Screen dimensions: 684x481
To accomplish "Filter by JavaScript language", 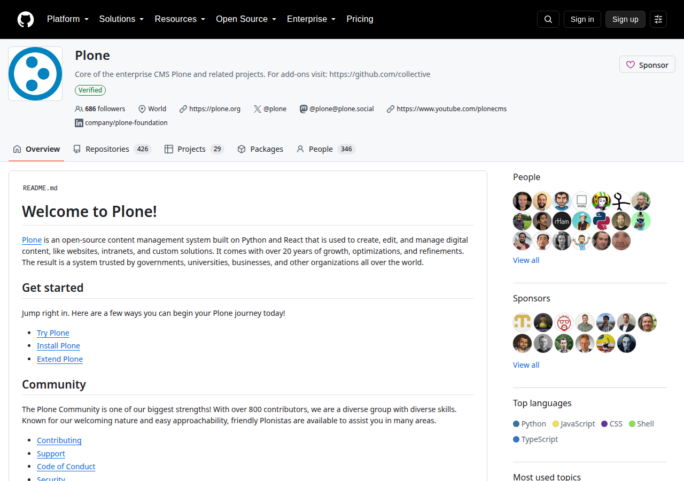I will click(x=574, y=424).
